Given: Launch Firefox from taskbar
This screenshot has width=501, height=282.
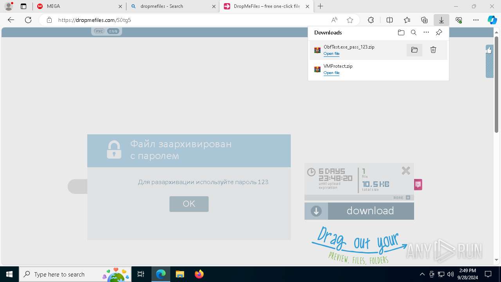Looking at the screenshot, I should (199, 274).
